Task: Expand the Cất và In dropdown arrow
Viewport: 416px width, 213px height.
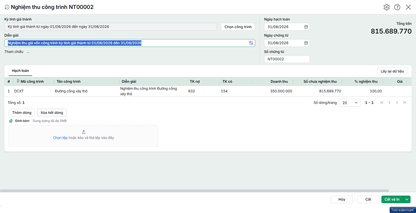Action: pos(407,199)
